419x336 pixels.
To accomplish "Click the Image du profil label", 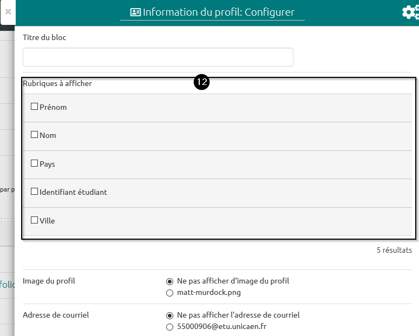I will pyautogui.click(x=49, y=281).
